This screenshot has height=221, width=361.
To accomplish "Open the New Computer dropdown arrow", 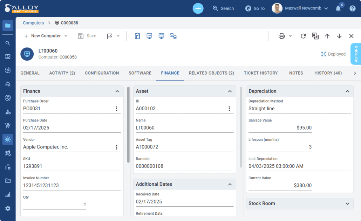I will [x=65, y=36].
